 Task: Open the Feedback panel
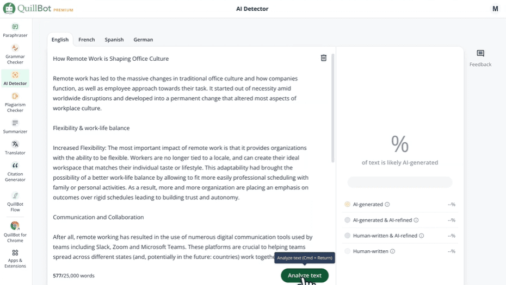tap(480, 54)
